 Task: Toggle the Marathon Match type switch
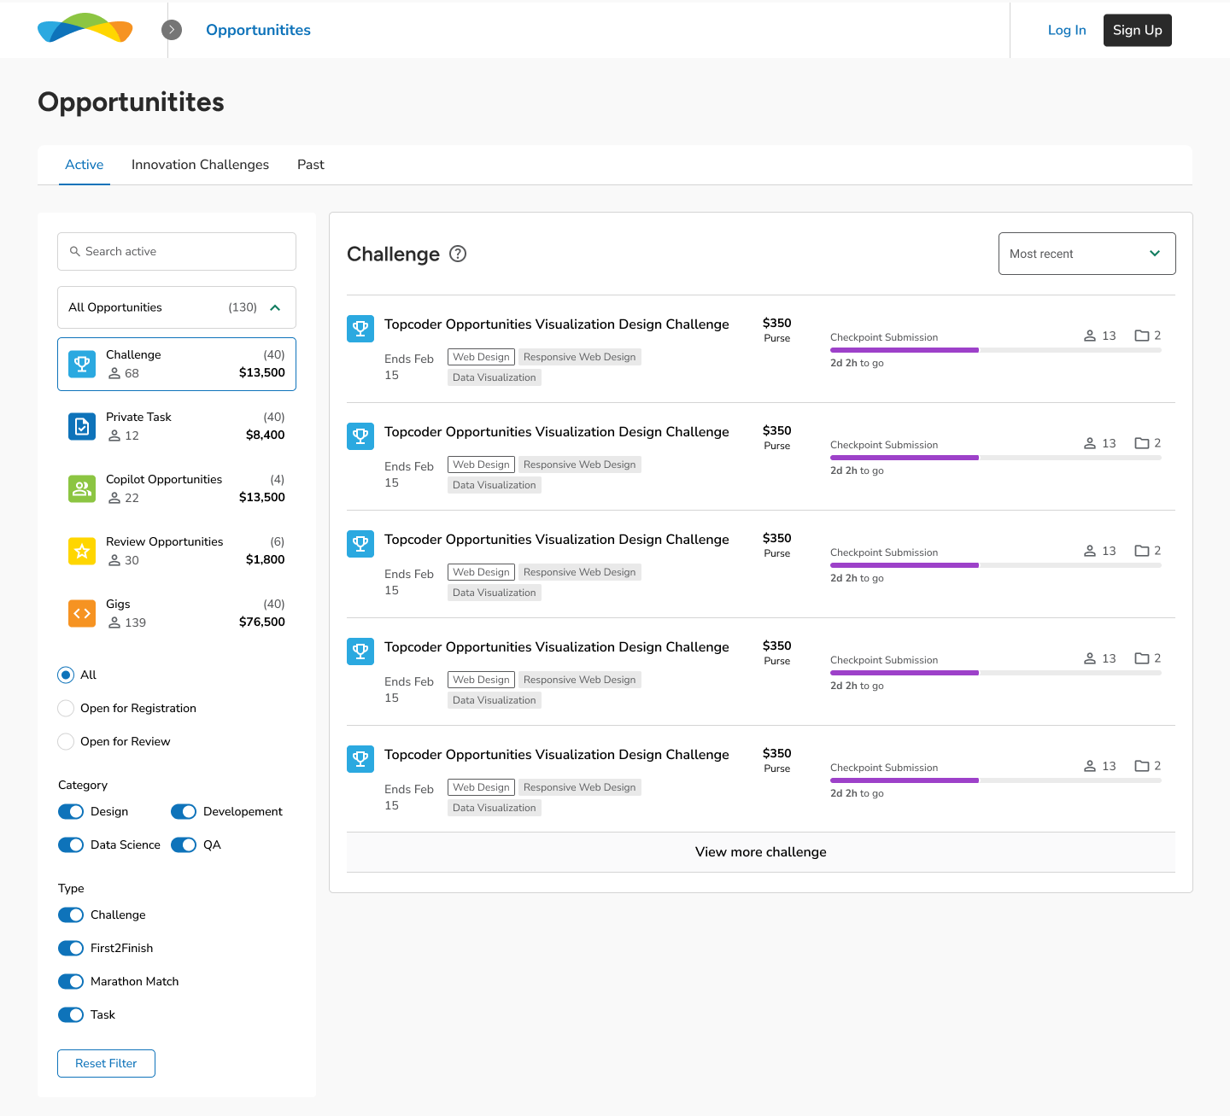tap(71, 981)
